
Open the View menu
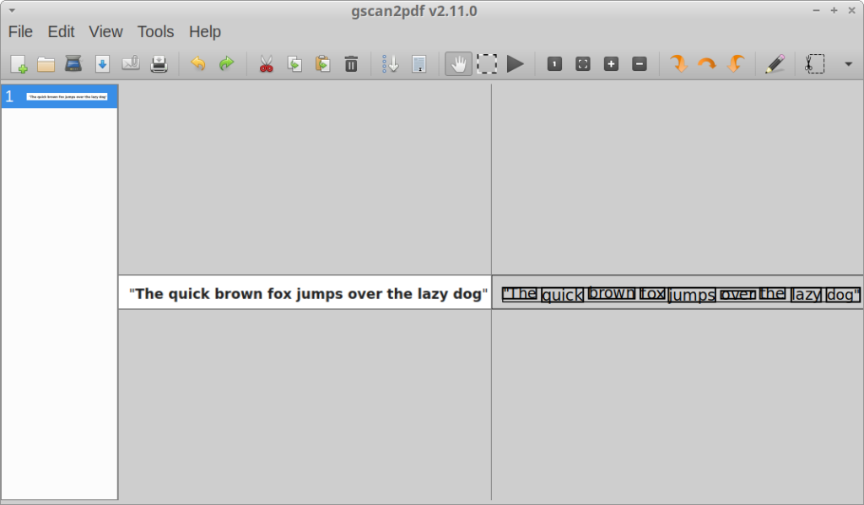pos(105,32)
